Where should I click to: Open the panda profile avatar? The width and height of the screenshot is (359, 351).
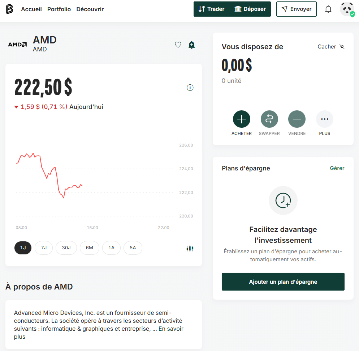pyautogui.click(x=347, y=9)
